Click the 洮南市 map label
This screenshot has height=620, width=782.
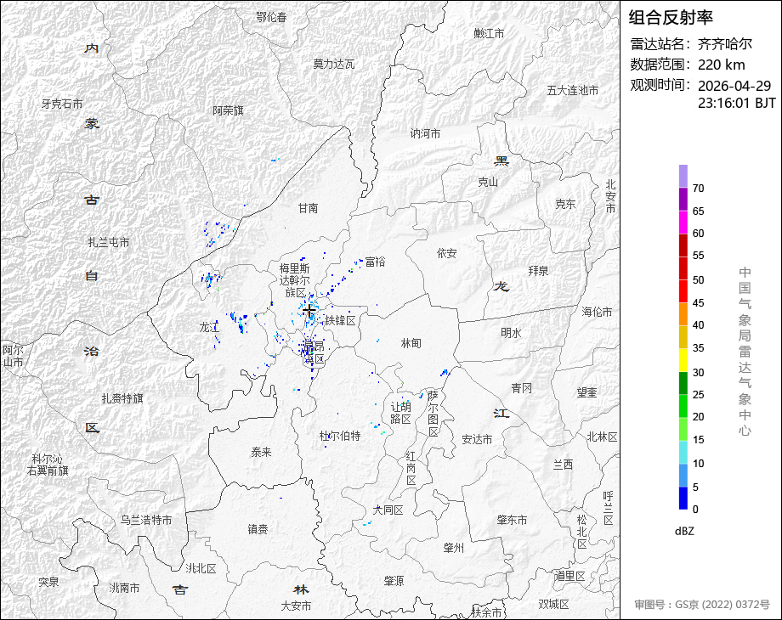tap(125, 588)
